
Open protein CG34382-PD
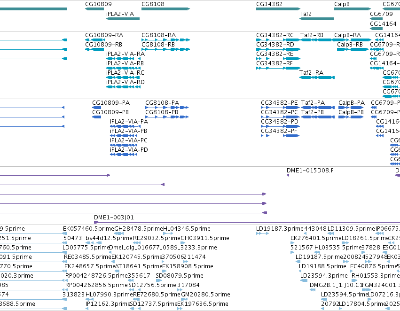coord(280,126)
